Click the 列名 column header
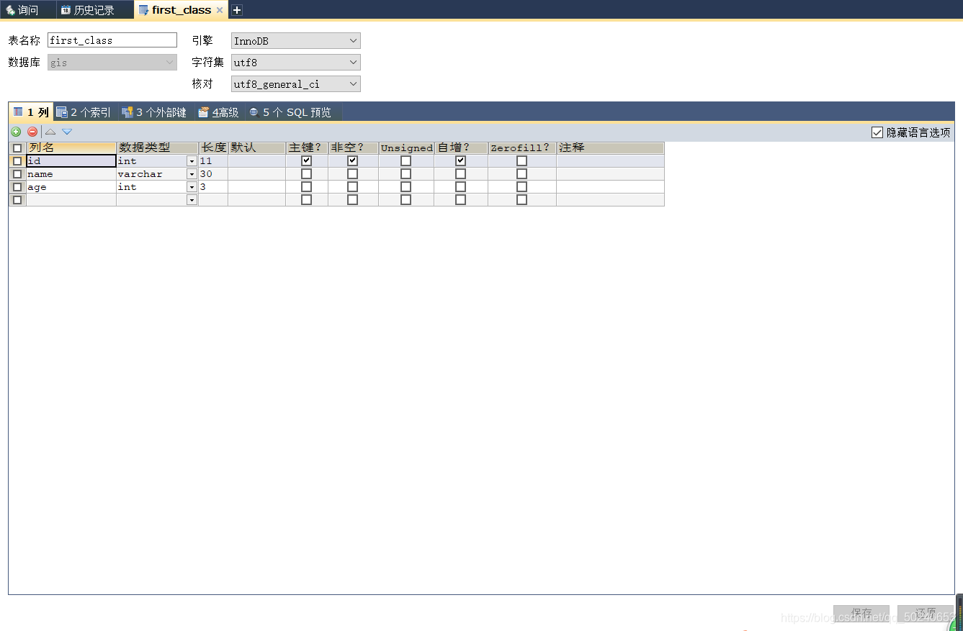This screenshot has width=963, height=631. 71,147
